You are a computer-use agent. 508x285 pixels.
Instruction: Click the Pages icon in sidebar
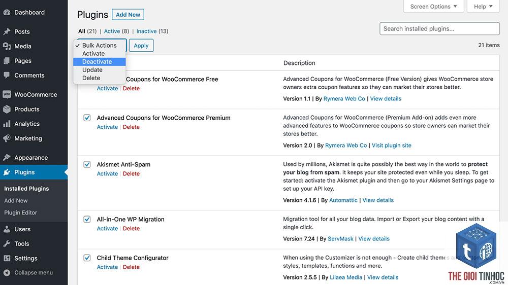click(x=7, y=61)
